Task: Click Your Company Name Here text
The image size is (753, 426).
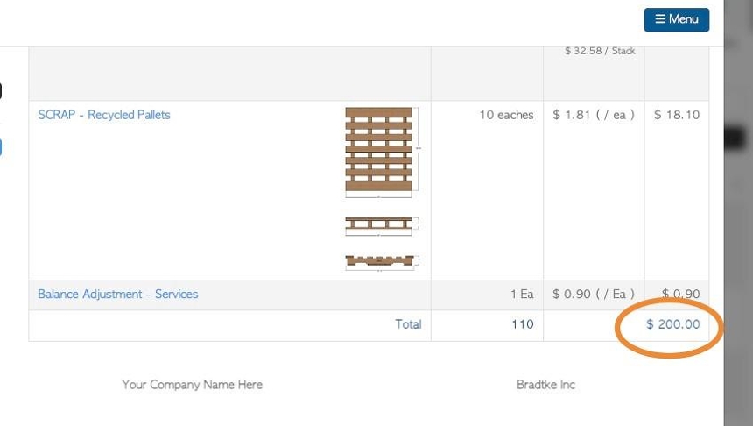Action: pyautogui.click(x=192, y=385)
